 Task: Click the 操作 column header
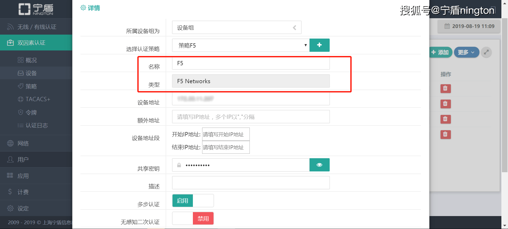tap(446, 74)
